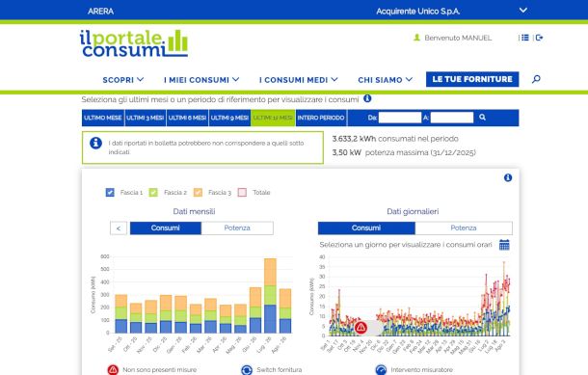Click the Dic - 25 bar in monthly chart
The width and height of the screenshot is (588, 375).
point(166,314)
